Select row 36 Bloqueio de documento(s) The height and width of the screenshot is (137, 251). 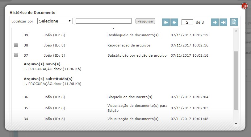[130, 97]
